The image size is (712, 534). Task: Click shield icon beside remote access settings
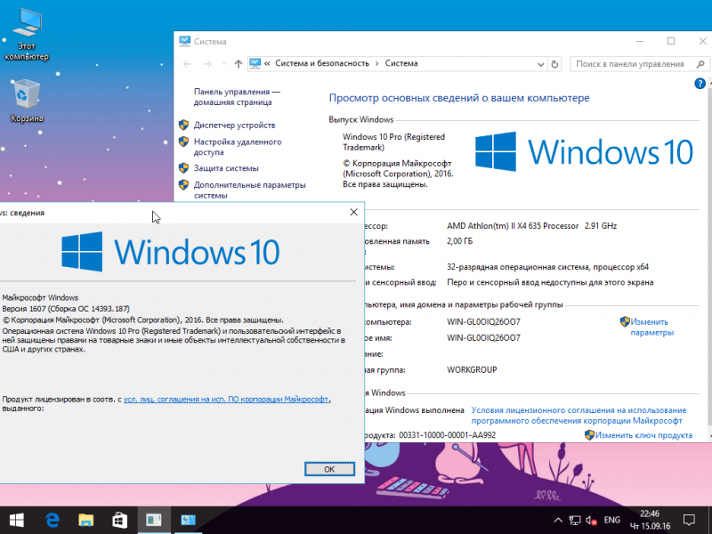[183, 142]
